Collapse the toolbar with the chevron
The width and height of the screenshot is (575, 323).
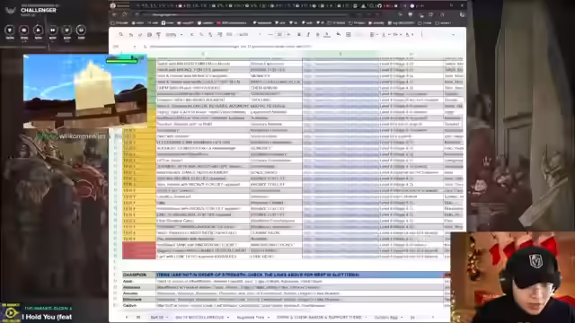(x=453, y=35)
